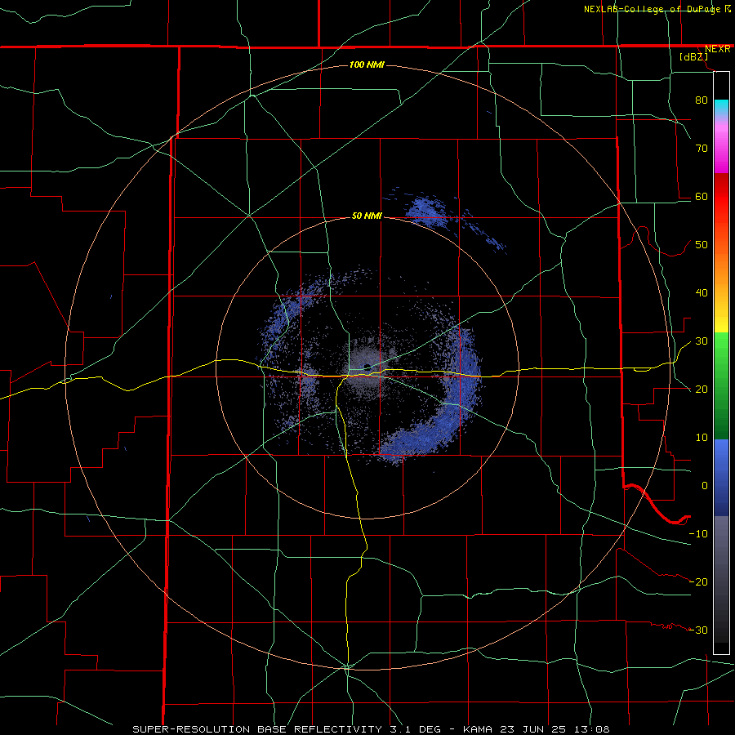Click the NEXR label above the color scale

point(717,49)
